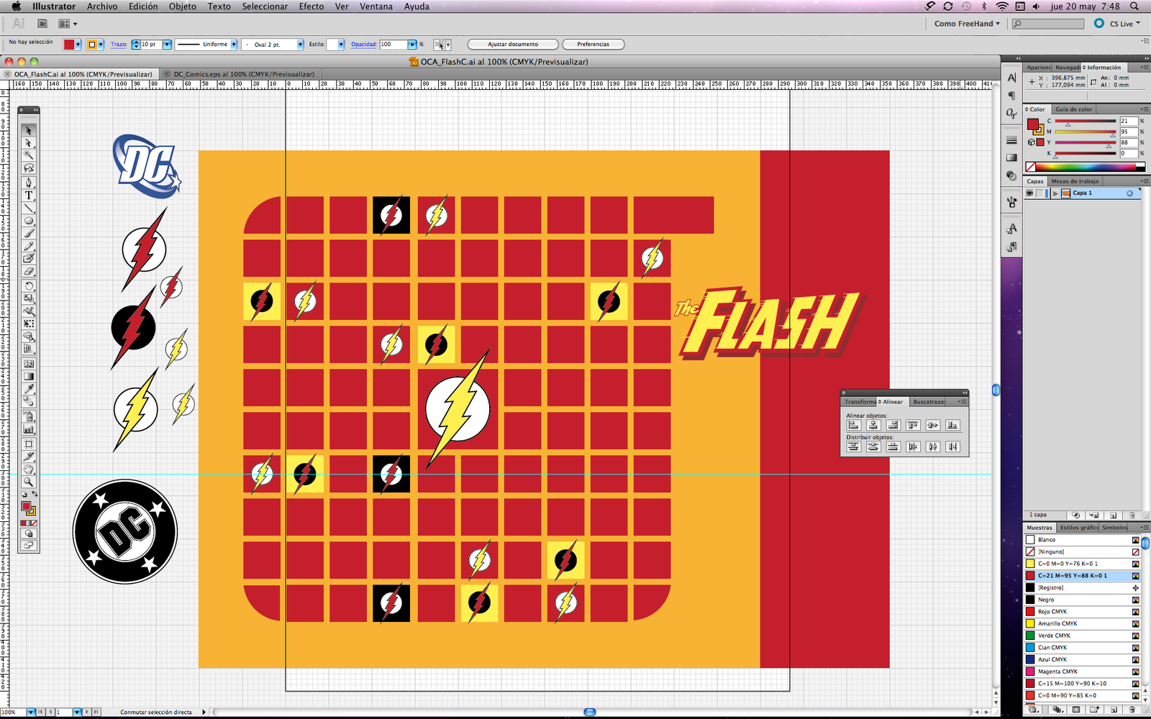Image resolution: width=1151 pixels, height=719 pixels.
Task: Open the Efecto menu
Action: coord(311,6)
